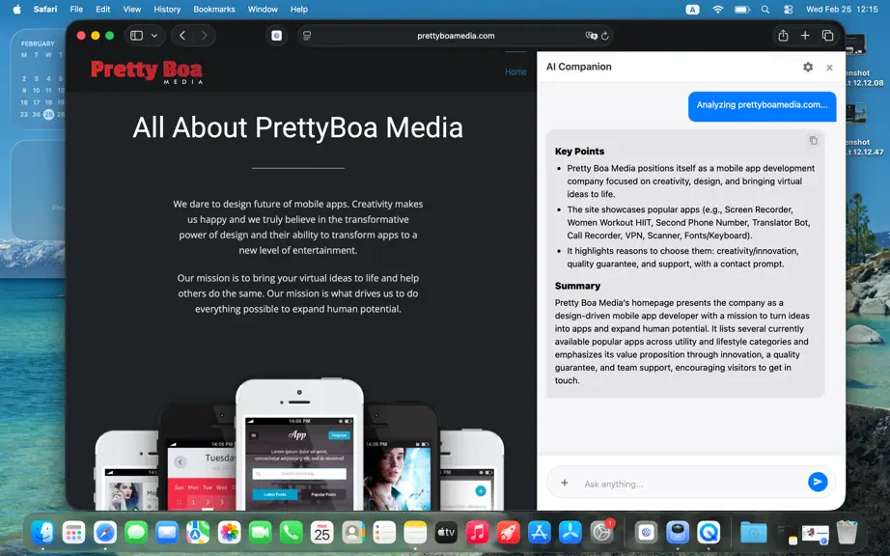Close the AI Companion panel
The width and height of the screenshot is (890, 556).
click(829, 68)
